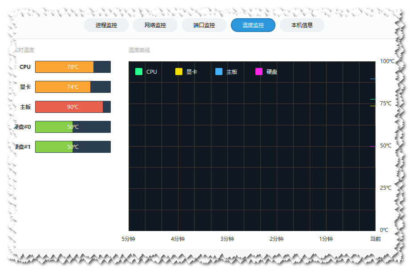Click the 温度曲线 section heading

coord(139,50)
